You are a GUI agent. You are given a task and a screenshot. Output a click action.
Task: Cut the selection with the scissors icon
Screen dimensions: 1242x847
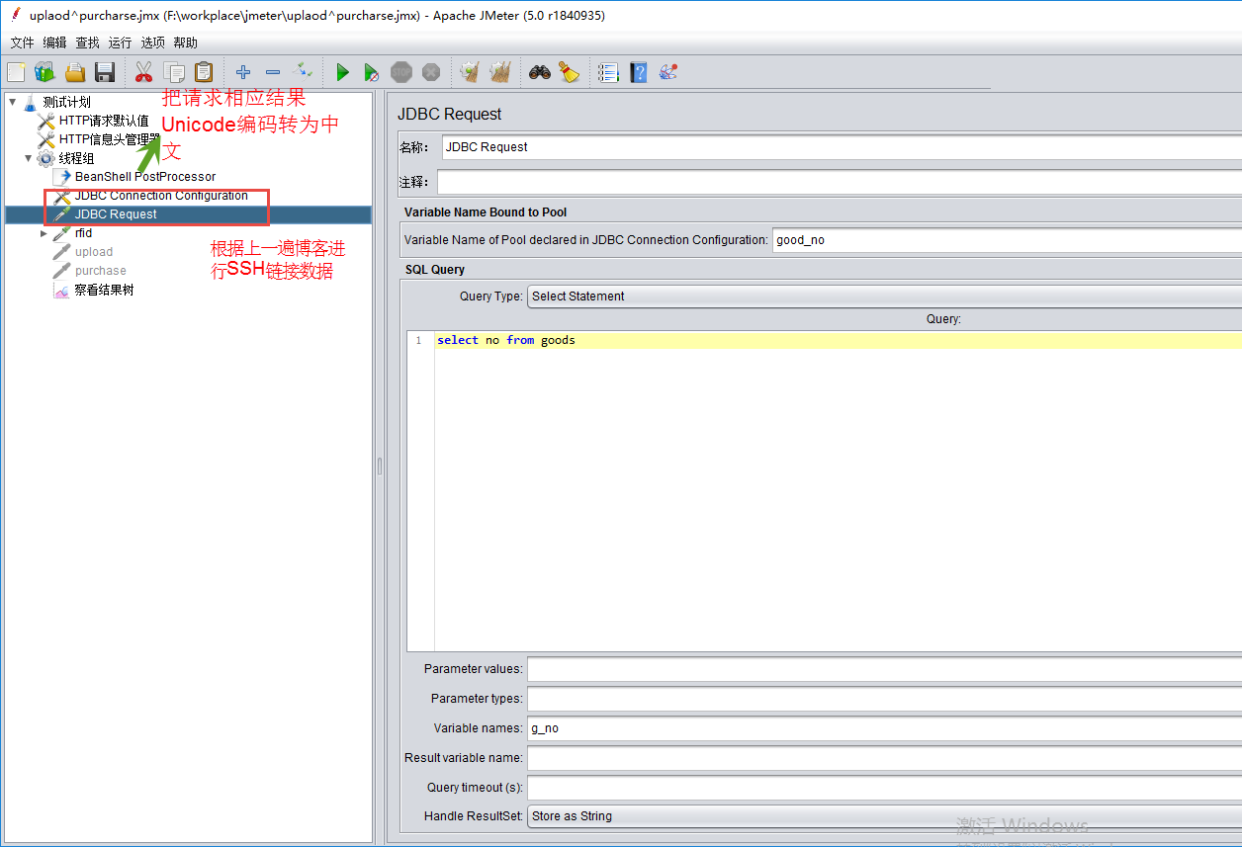(x=143, y=72)
